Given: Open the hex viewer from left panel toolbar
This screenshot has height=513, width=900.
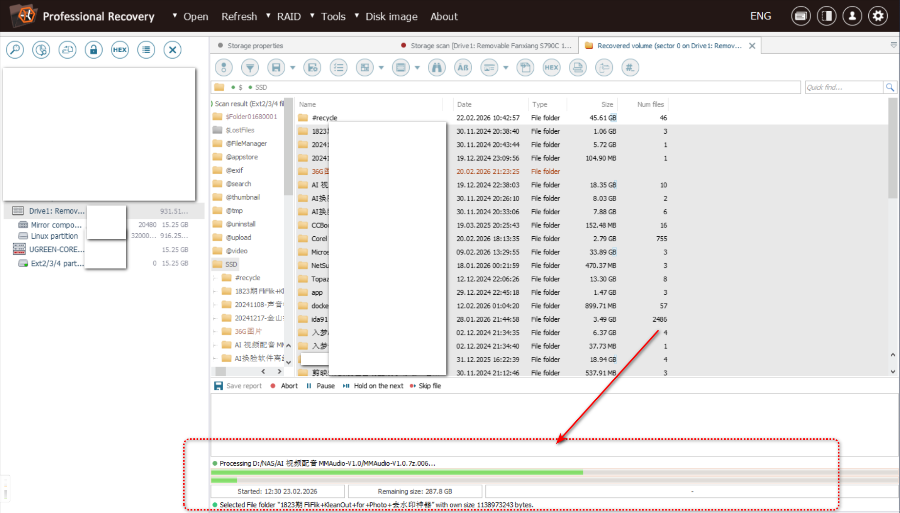Looking at the screenshot, I should pos(120,50).
